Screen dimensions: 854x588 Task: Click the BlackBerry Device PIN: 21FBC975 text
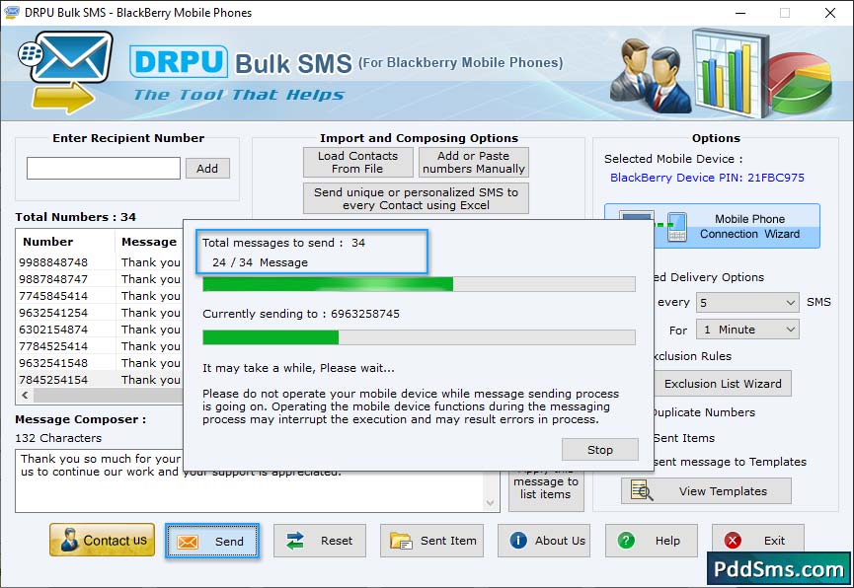[x=707, y=178]
